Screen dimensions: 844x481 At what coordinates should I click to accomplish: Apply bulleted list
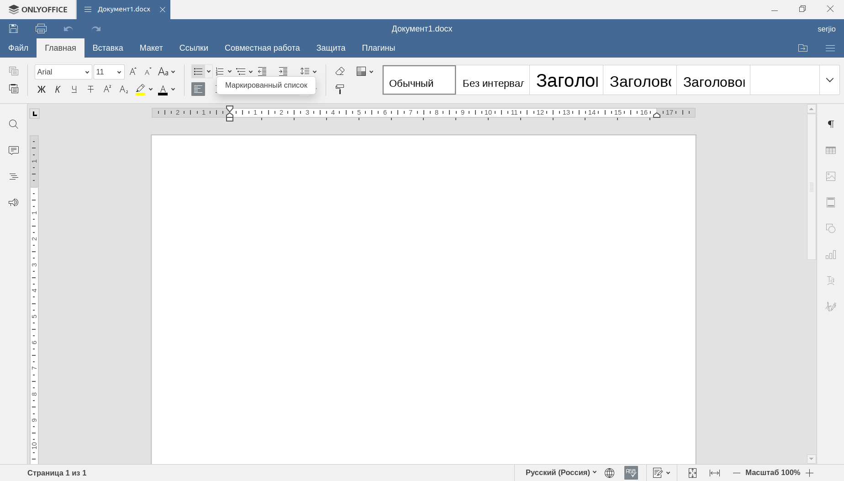pos(198,72)
